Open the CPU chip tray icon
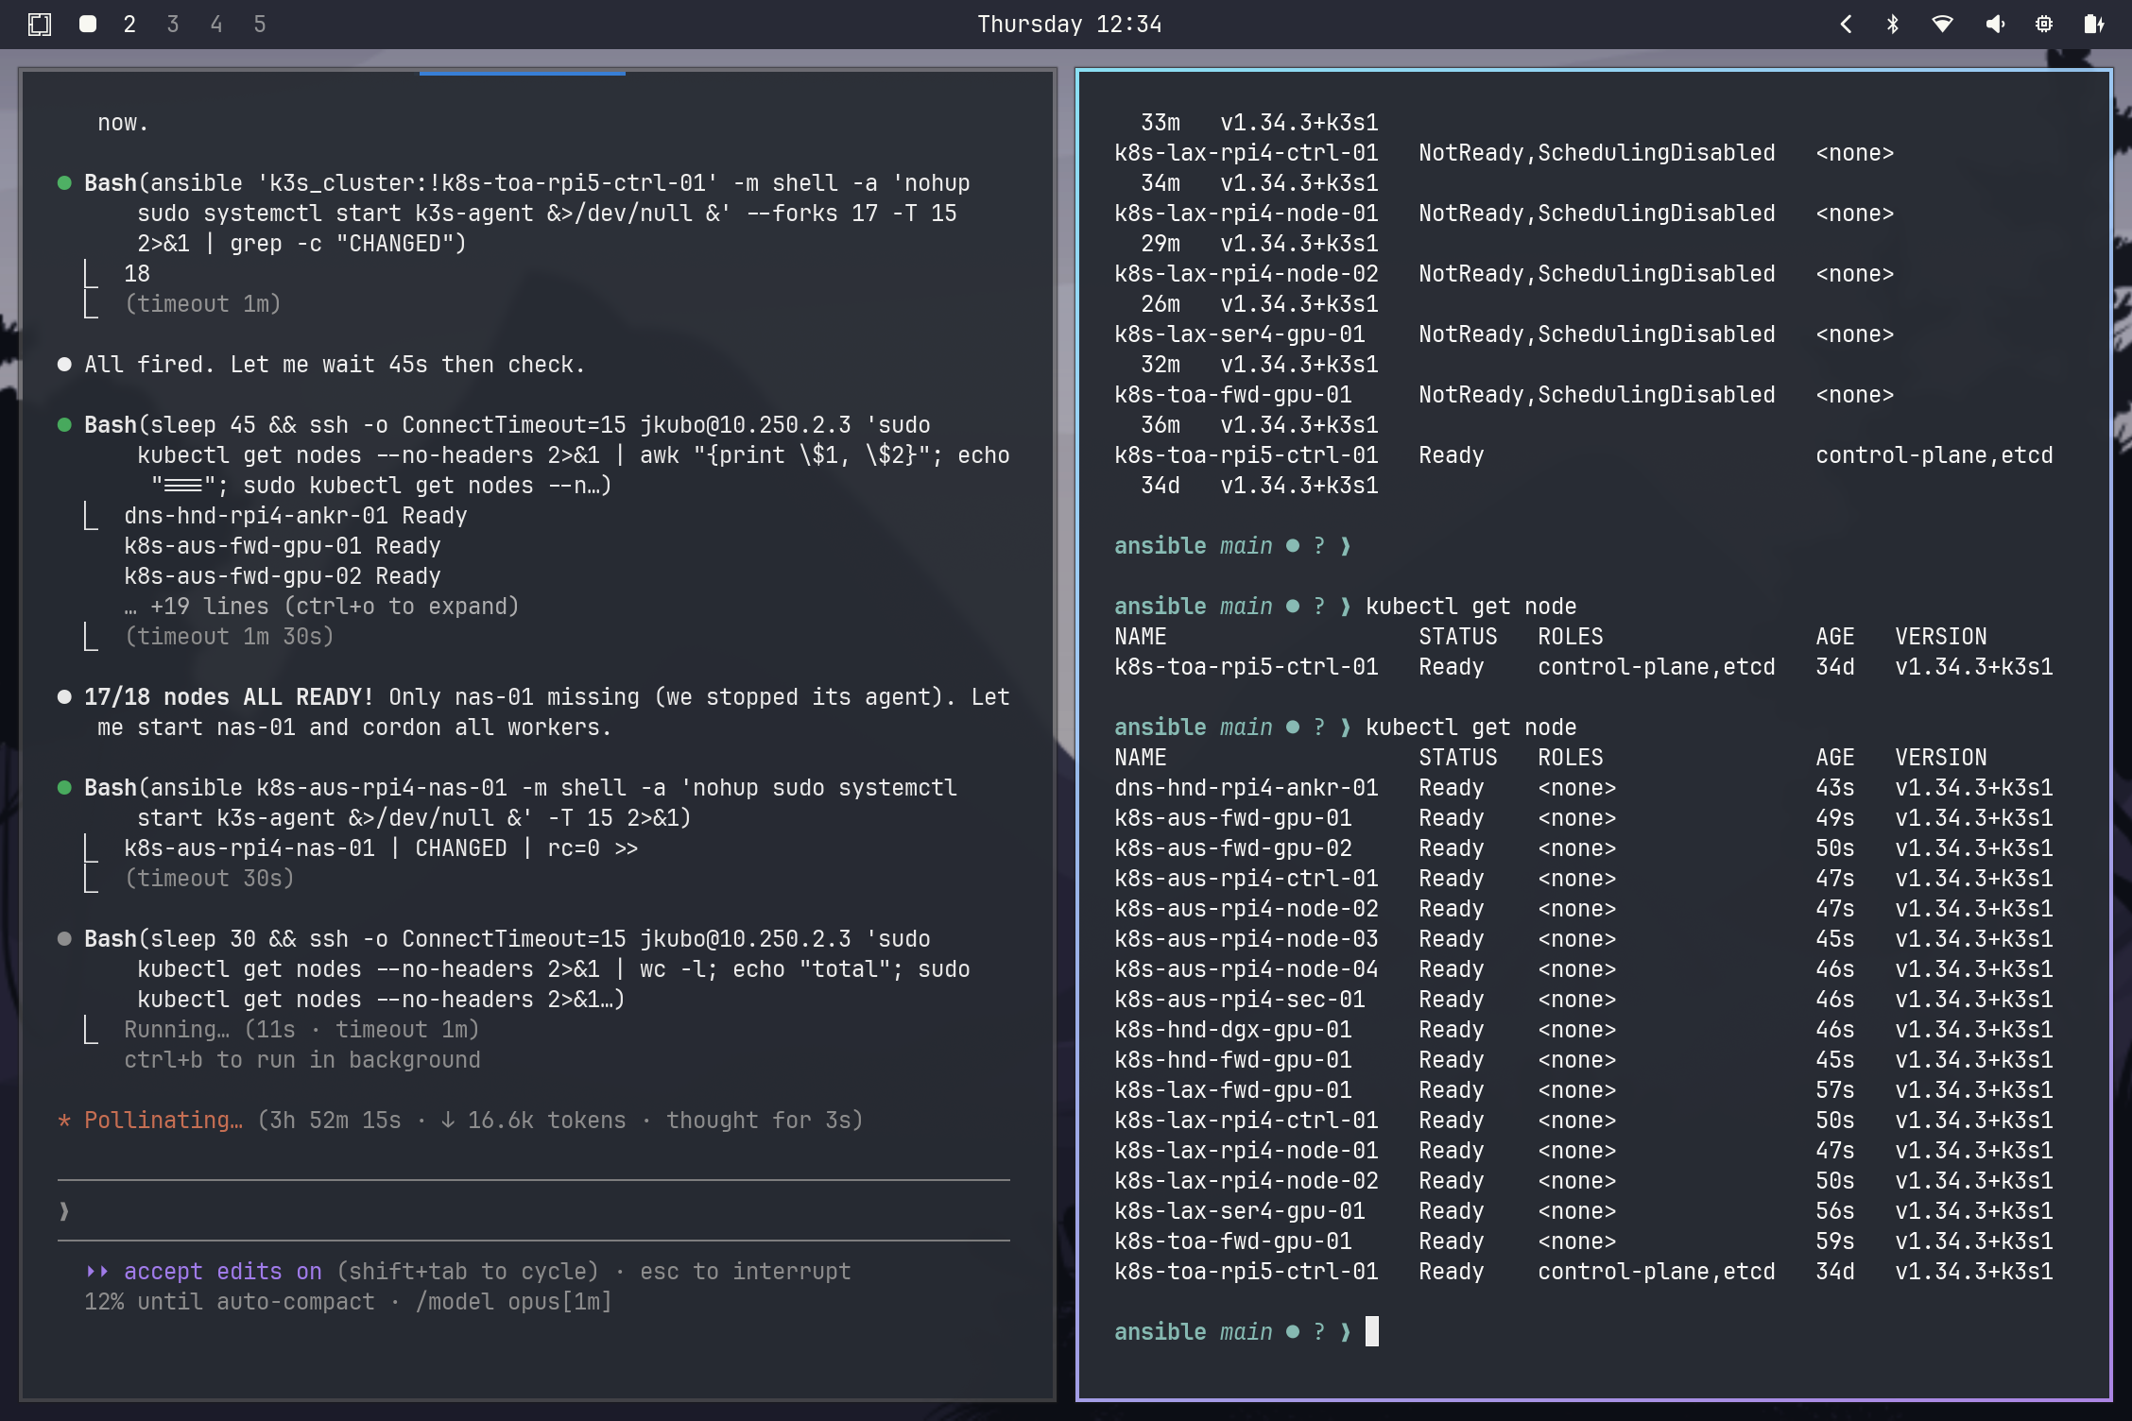This screenshot has width=2132, height=1421. pyautogui.click(x=2044, y=25)
